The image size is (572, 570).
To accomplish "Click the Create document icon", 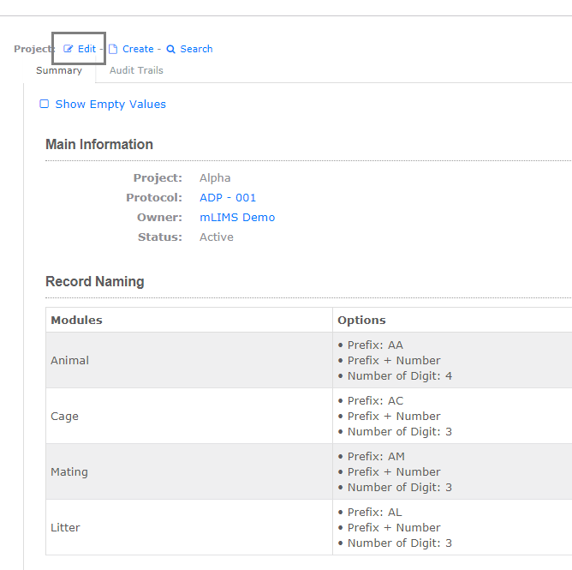I will (113, 49).
